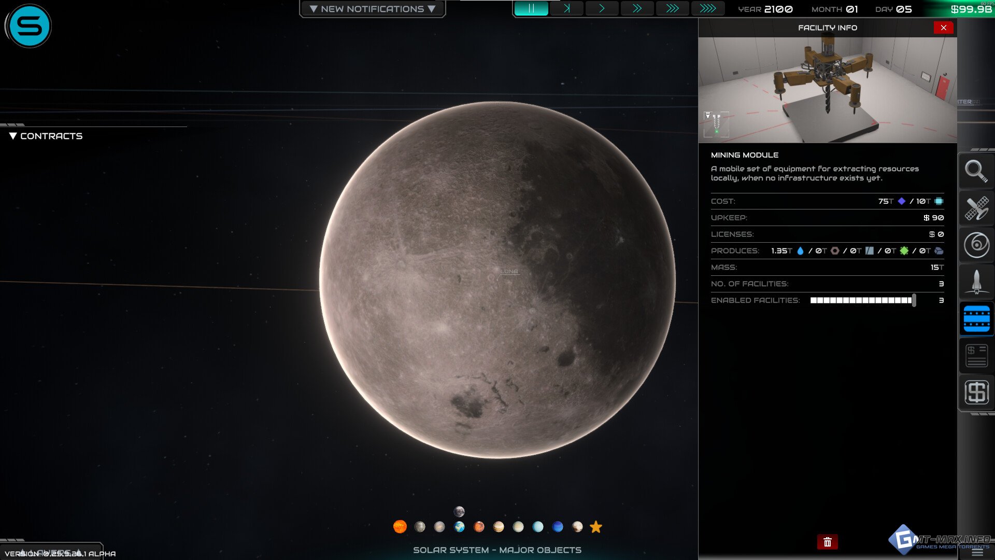The image size is (995, 560).
Task: Open the search magnifier panel
Action: (x=976, y=171)
